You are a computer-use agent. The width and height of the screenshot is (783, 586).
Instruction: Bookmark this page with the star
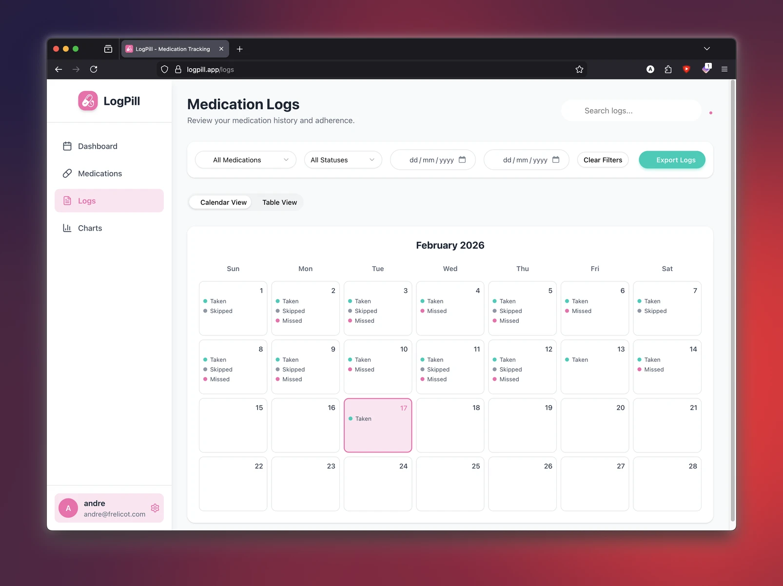click(579, 69)
